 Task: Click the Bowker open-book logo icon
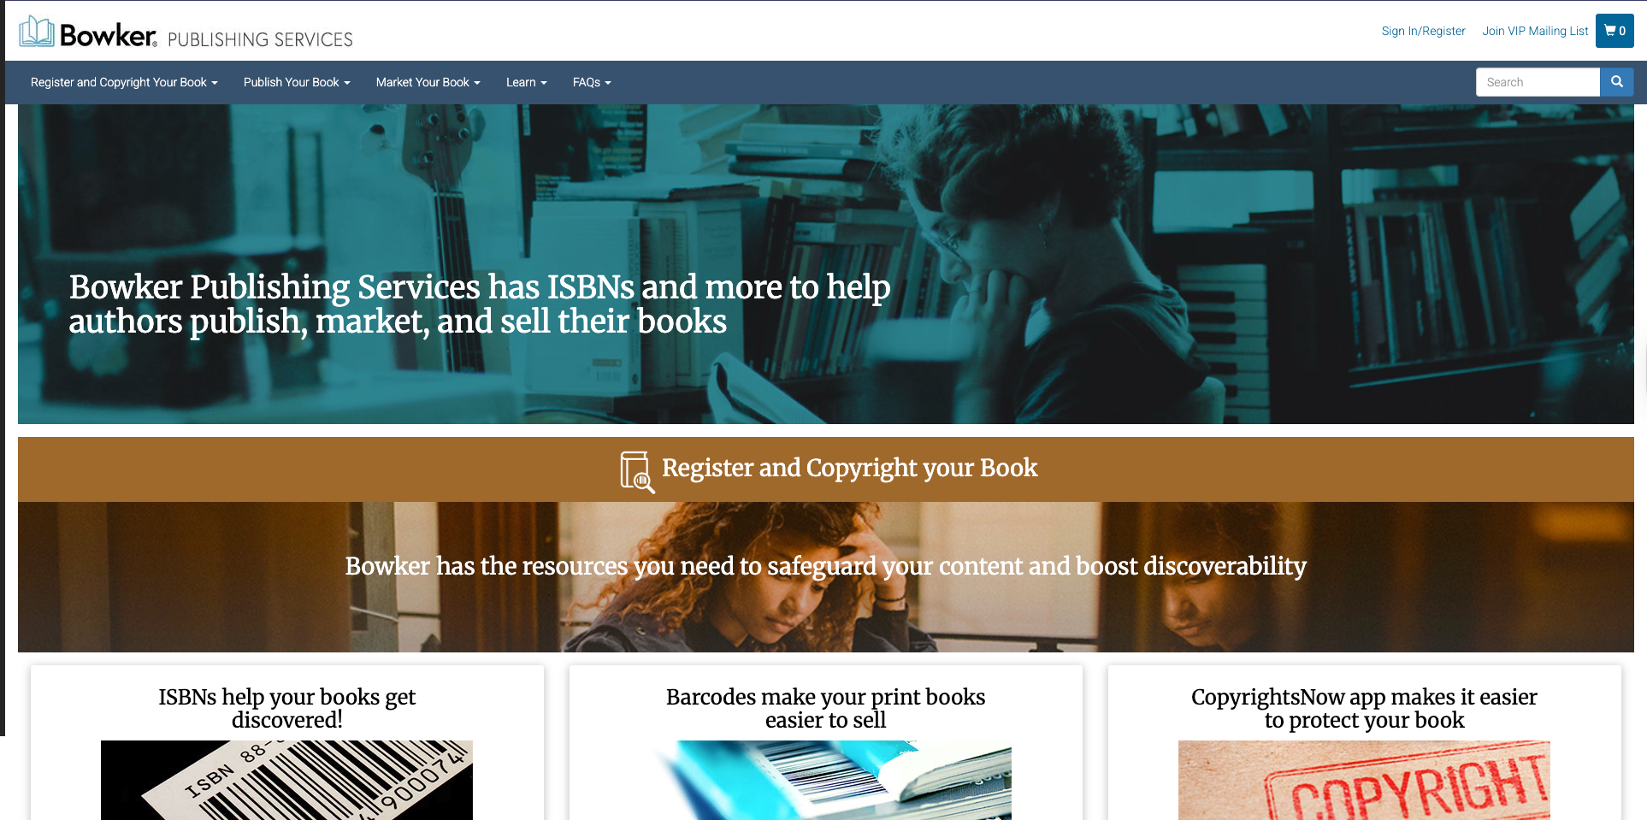(x=37, y=32)
